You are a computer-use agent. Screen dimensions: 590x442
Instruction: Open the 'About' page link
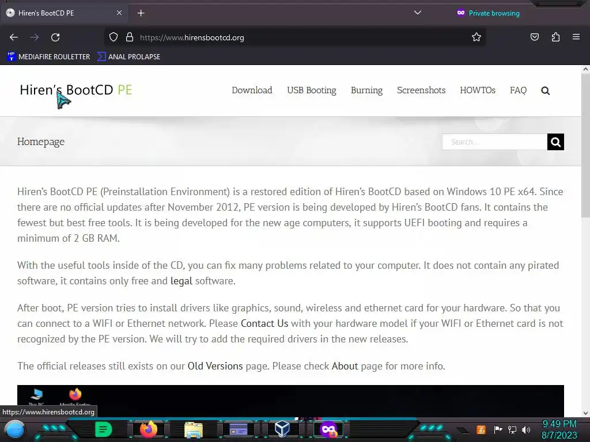pyautogui.click(x=345, y=366)
